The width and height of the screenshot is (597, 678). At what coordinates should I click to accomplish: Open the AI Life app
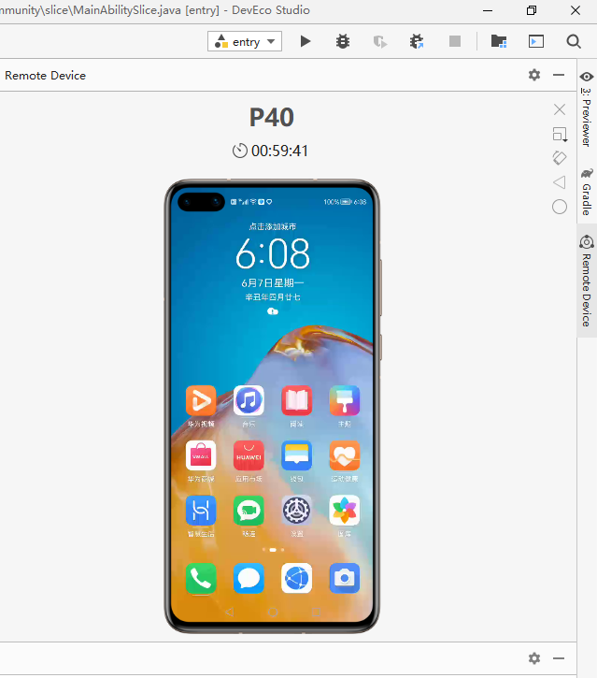click(x=201, y=511)
